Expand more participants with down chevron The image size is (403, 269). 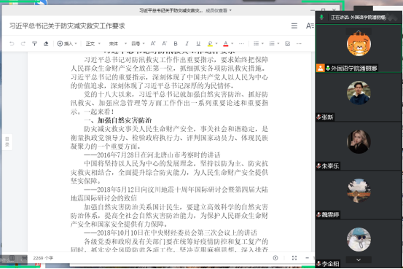click(359, 260)
